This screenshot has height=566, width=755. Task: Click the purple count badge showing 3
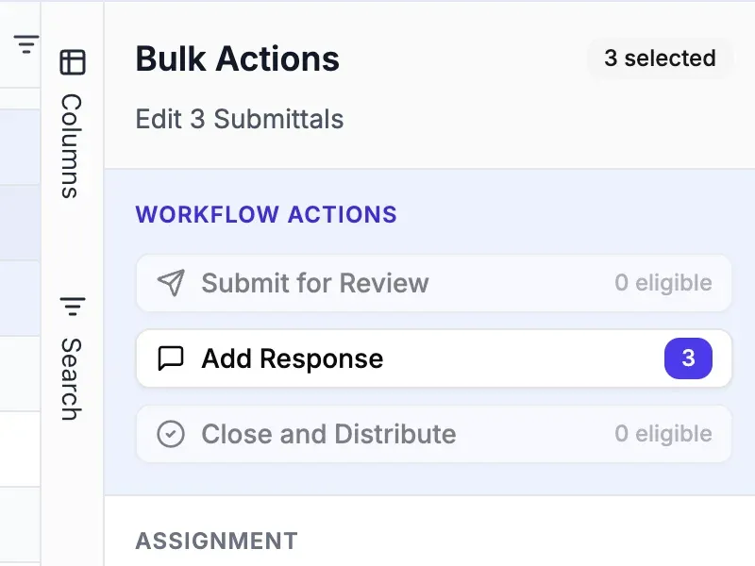coord(689,358)
